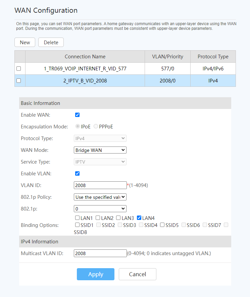The height and width of the screenshot is (297, 250).
Task: Enable the LAN2 binding checkbox
Action: 98,218
